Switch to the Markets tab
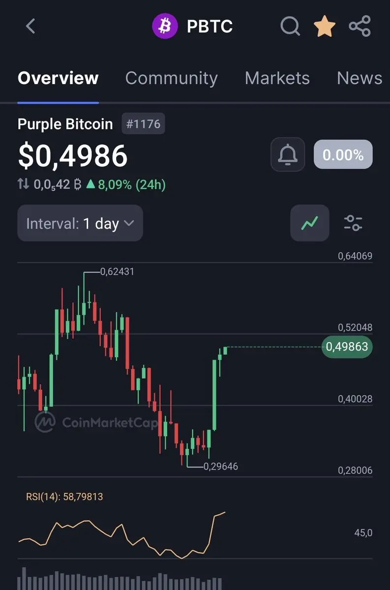The height and width of the screenshot is (590, 390). (x=277, y=78)
